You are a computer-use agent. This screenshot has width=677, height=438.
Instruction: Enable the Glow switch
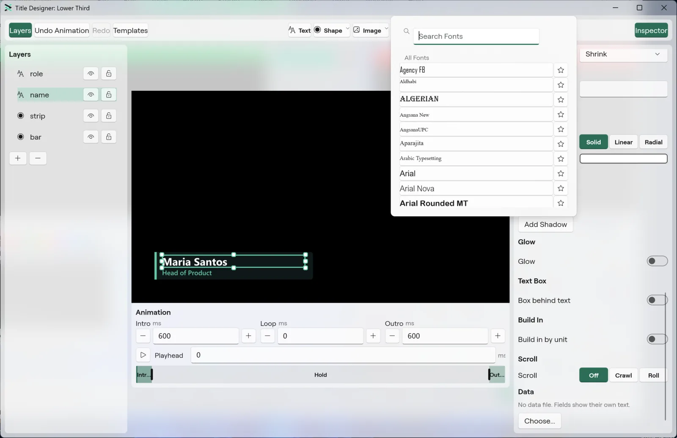coord(657,261)
